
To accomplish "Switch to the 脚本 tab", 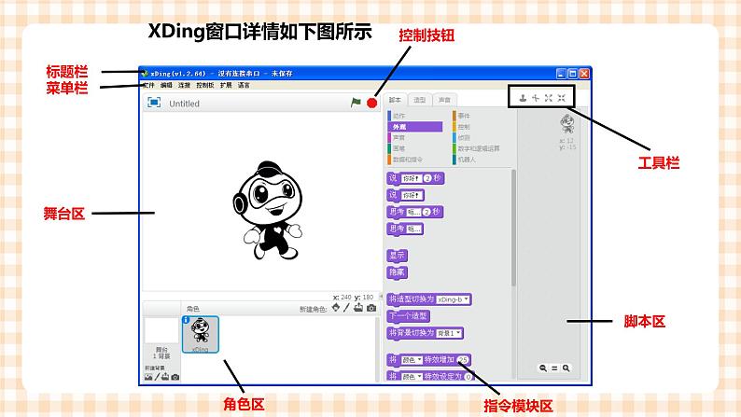I will 395,100.
